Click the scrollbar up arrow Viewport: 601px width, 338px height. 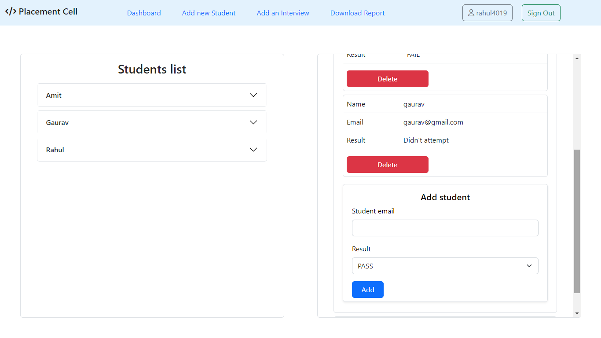577,58
